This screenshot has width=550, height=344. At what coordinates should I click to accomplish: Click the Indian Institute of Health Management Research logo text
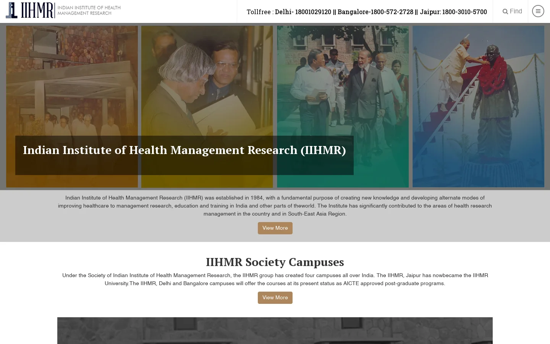point(89,10)
